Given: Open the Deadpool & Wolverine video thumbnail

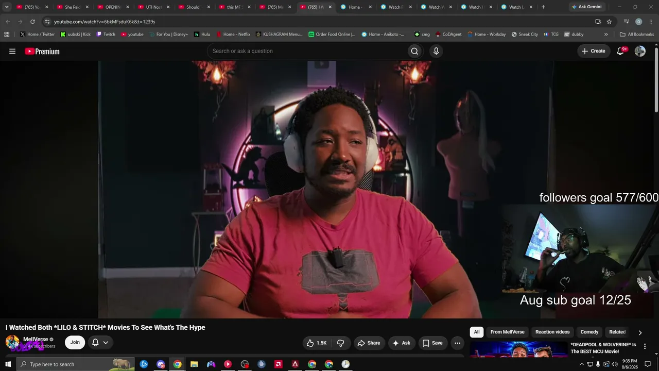Looking at the screenshot, I should 518,349.
